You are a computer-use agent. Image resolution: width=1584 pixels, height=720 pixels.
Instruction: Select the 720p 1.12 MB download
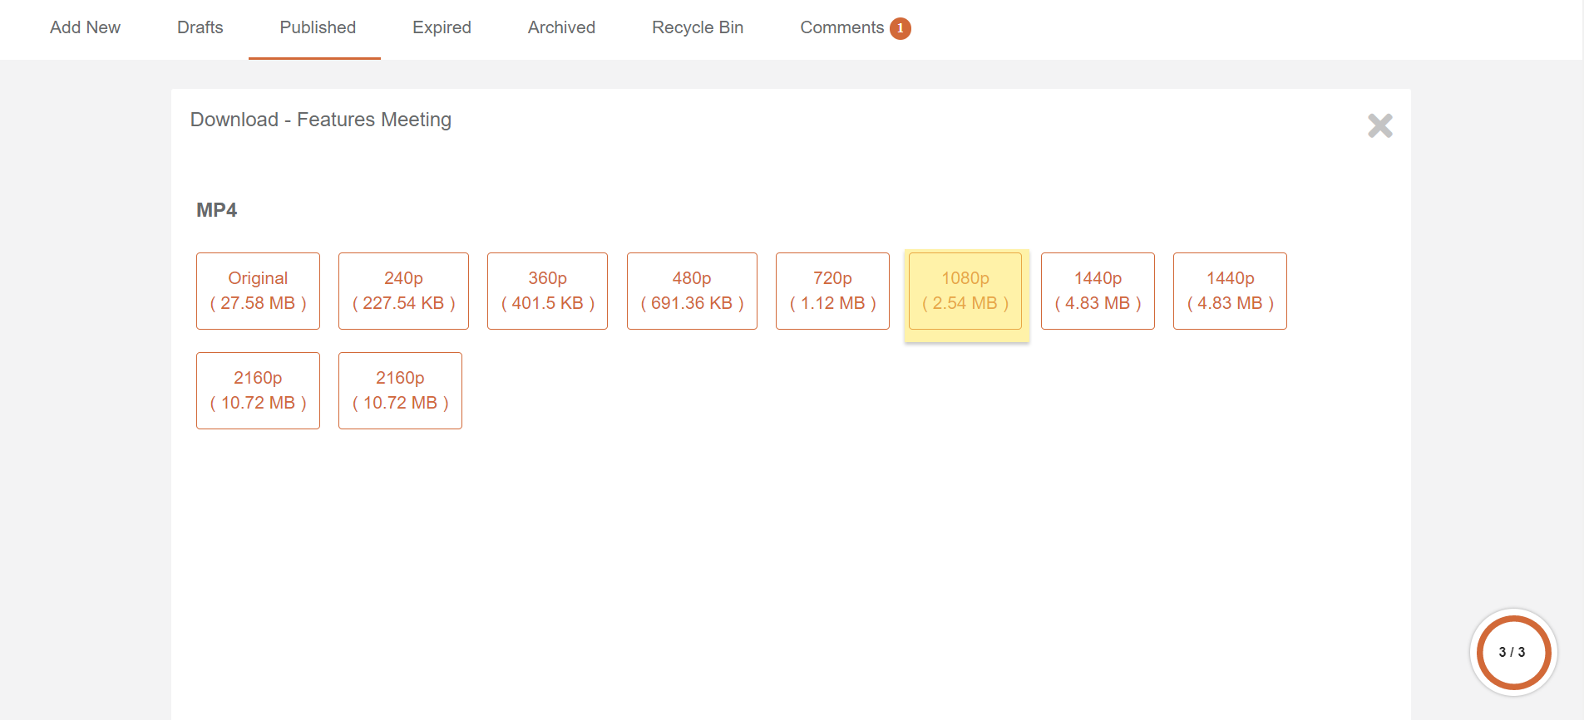pyautogui.click(x=832, y=291)
